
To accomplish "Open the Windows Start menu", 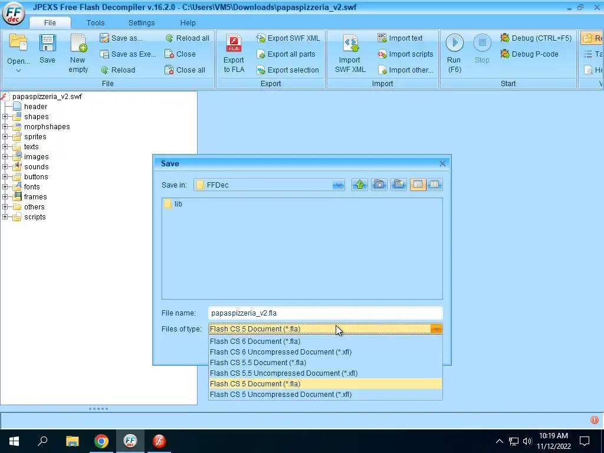I will (x=14, y=441).
